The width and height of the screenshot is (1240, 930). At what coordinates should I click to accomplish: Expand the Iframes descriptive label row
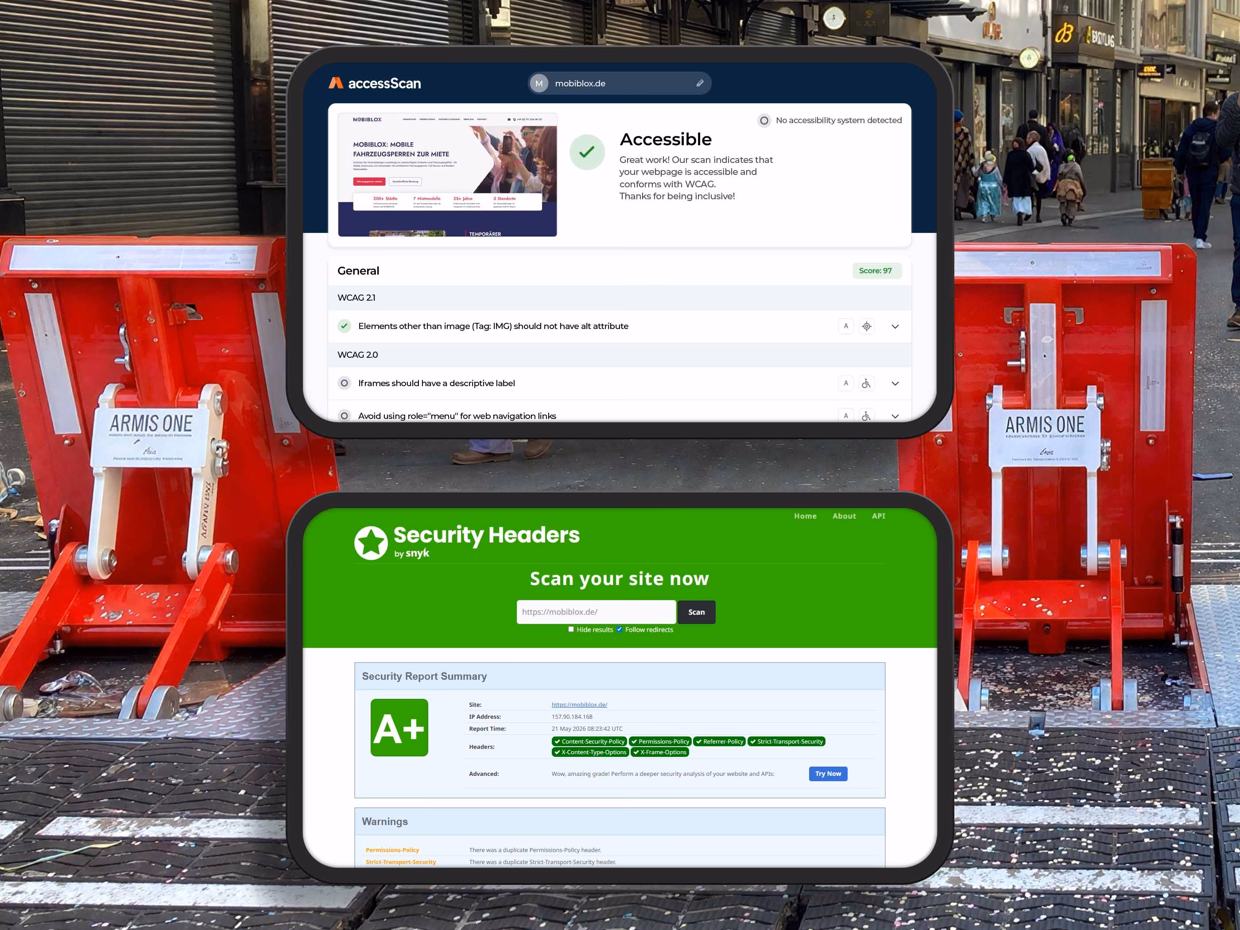[895, 384]
